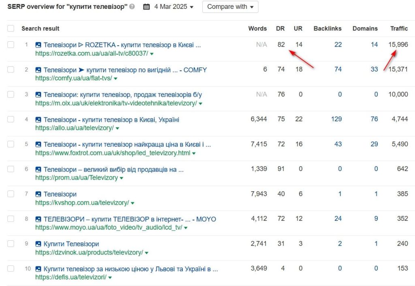Click the UR column header
The height and width of the screenshot is (286, 415).
tap(298, 29)
